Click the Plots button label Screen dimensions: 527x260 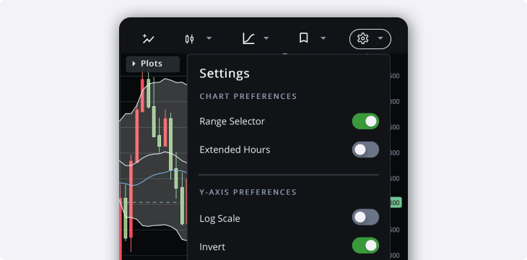152,64
